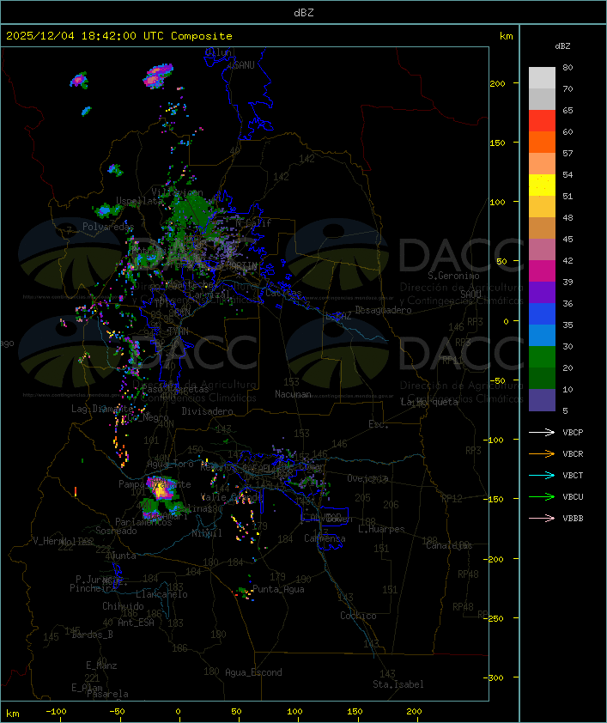Click the Agua_Escond place label

253,672
